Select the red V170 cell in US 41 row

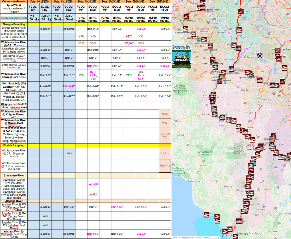coord(129,36)
